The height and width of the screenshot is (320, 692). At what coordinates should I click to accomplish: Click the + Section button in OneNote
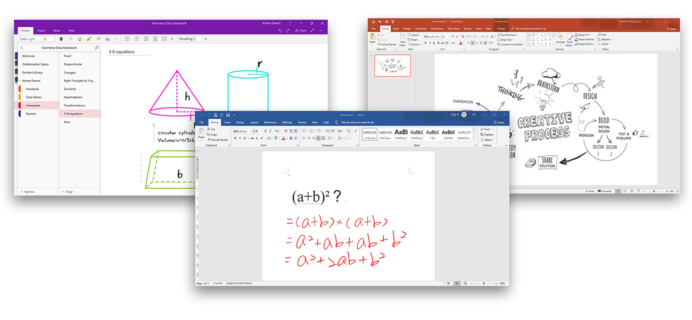(x=27, y=191)
